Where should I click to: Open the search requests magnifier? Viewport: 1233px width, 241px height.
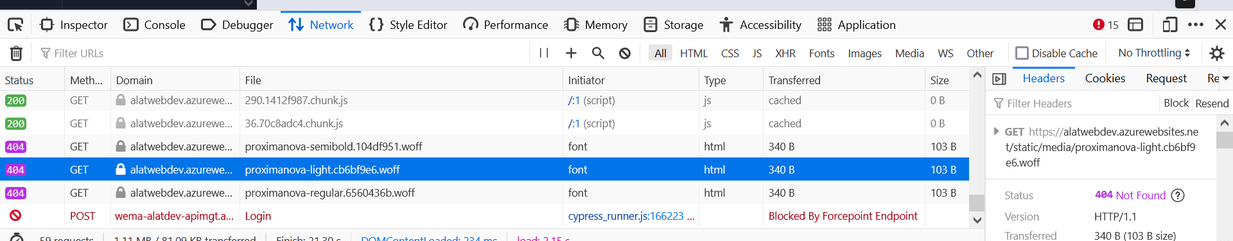(598, 53)
